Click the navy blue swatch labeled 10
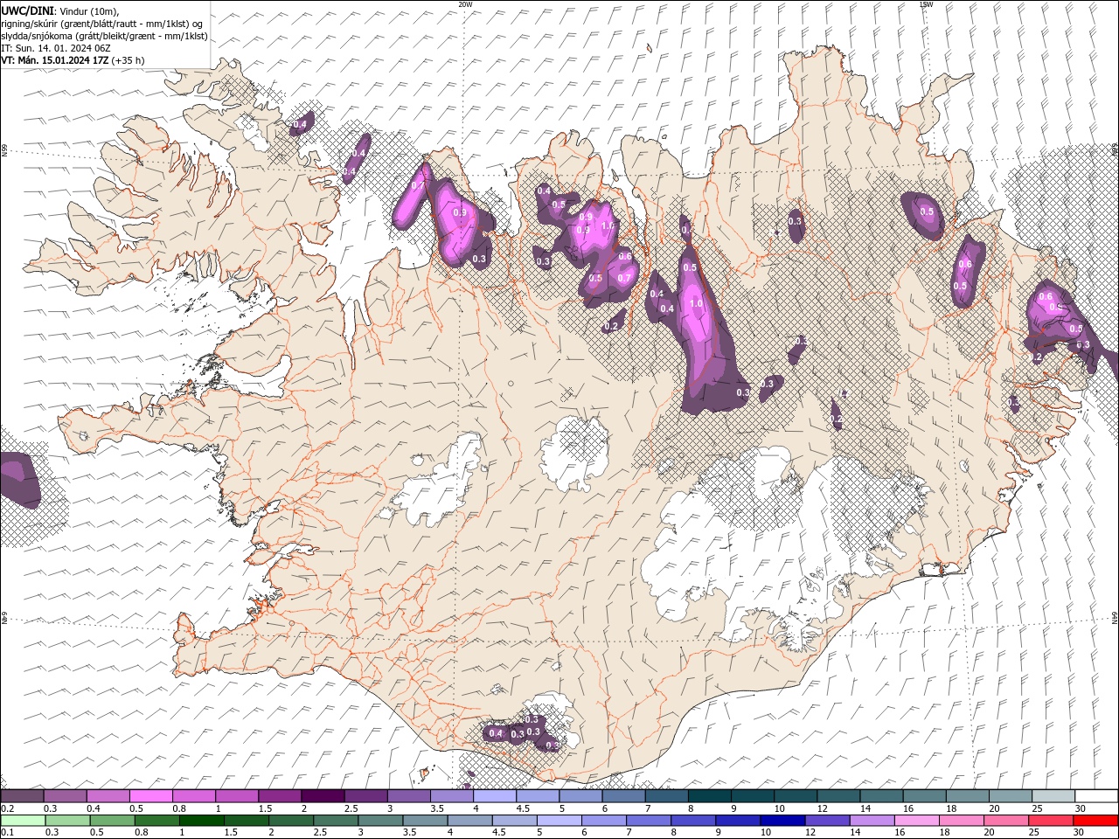Viewport: 1119px width, 839px height. 783,821
